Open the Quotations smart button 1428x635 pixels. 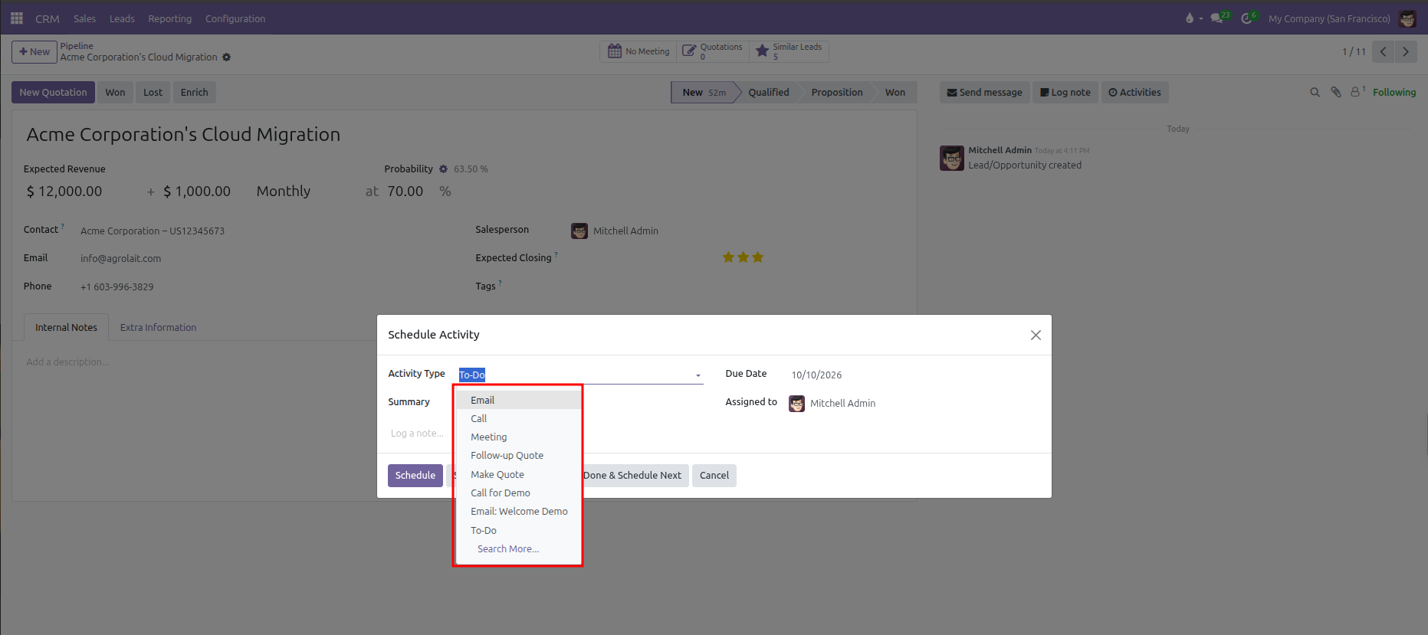(712, 51)
